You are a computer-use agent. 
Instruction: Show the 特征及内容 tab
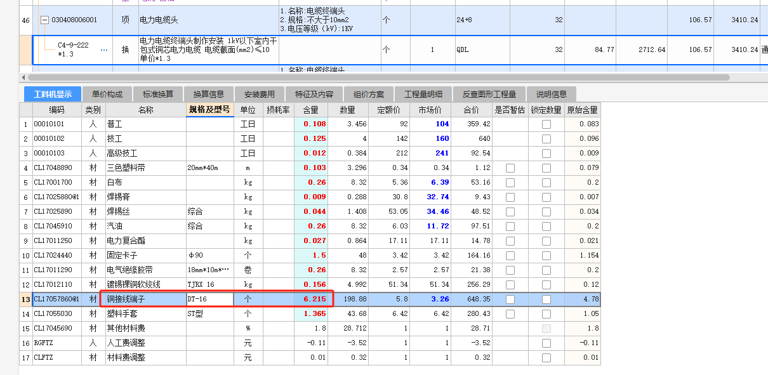[314, 95]
